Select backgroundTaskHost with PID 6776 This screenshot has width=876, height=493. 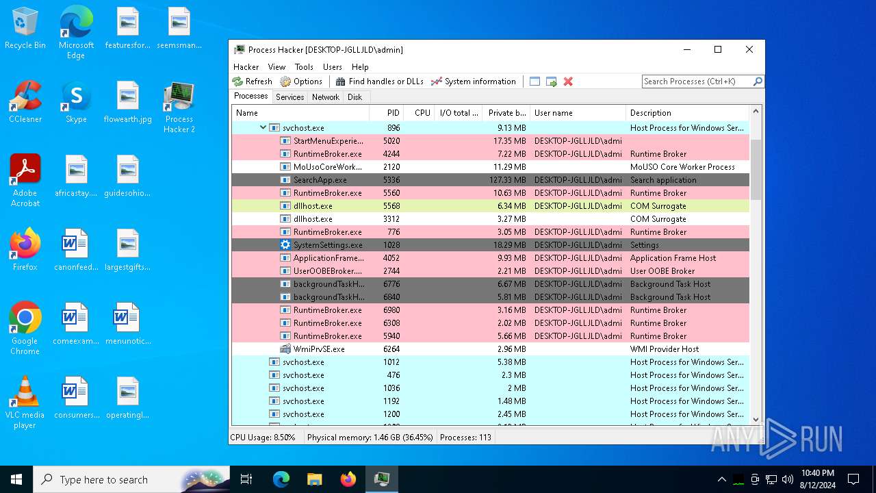491,284
